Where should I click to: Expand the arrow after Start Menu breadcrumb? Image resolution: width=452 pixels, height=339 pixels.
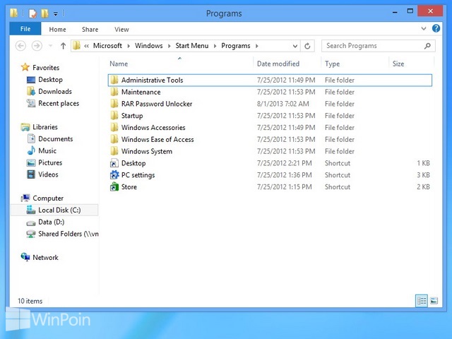[215, 46]
